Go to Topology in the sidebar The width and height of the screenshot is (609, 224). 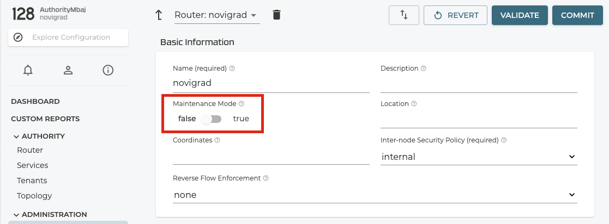tap(34, 196)
